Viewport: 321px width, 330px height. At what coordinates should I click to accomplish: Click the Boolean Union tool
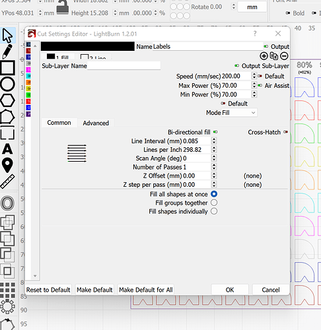coord(8,238)
